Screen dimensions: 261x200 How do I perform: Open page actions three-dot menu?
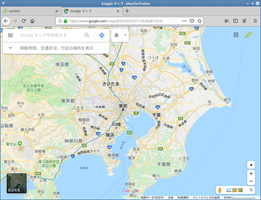point(184,21)
